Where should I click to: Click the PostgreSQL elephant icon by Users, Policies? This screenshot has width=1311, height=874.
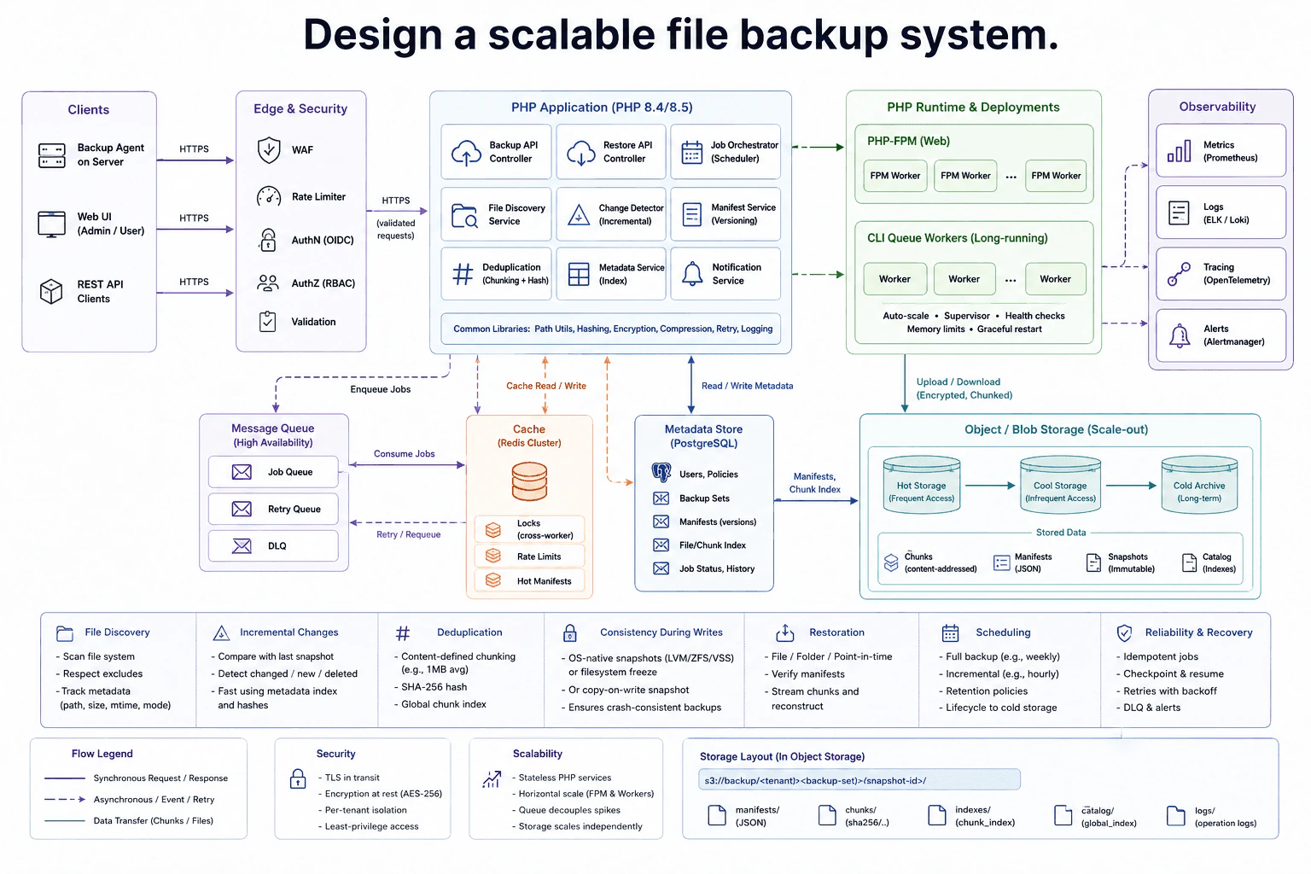(661, 472)
